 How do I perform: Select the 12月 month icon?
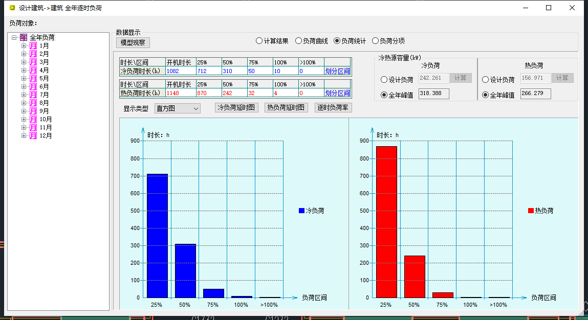[33, 135]
